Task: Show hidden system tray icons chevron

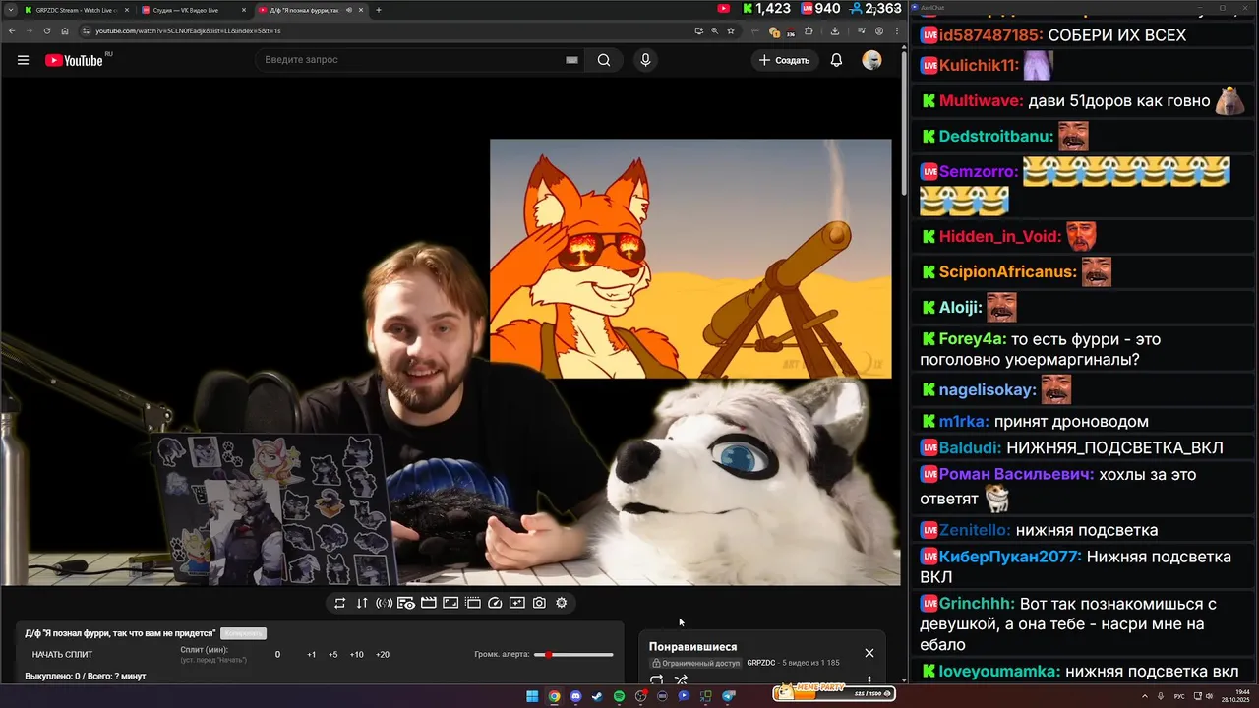Action: pyautogui.click(x=1145, y=696)
